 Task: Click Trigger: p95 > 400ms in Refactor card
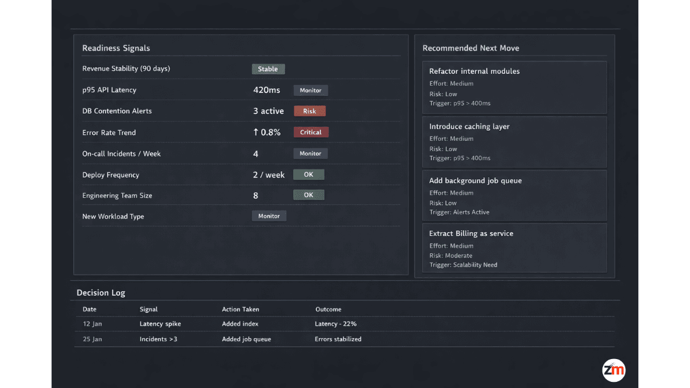coord(460,103)
